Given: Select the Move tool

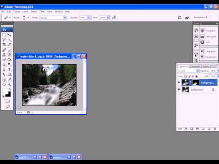Looking at the screenshot, I should [x=9, y=35].
